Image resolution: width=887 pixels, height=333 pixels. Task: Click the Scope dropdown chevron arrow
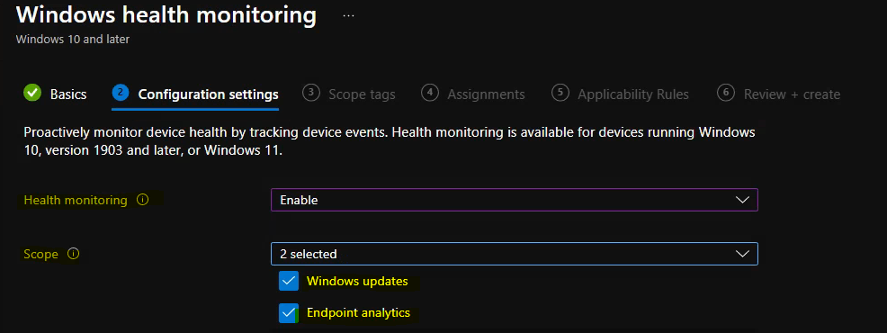pyautogui.click(x=741, y=254)
